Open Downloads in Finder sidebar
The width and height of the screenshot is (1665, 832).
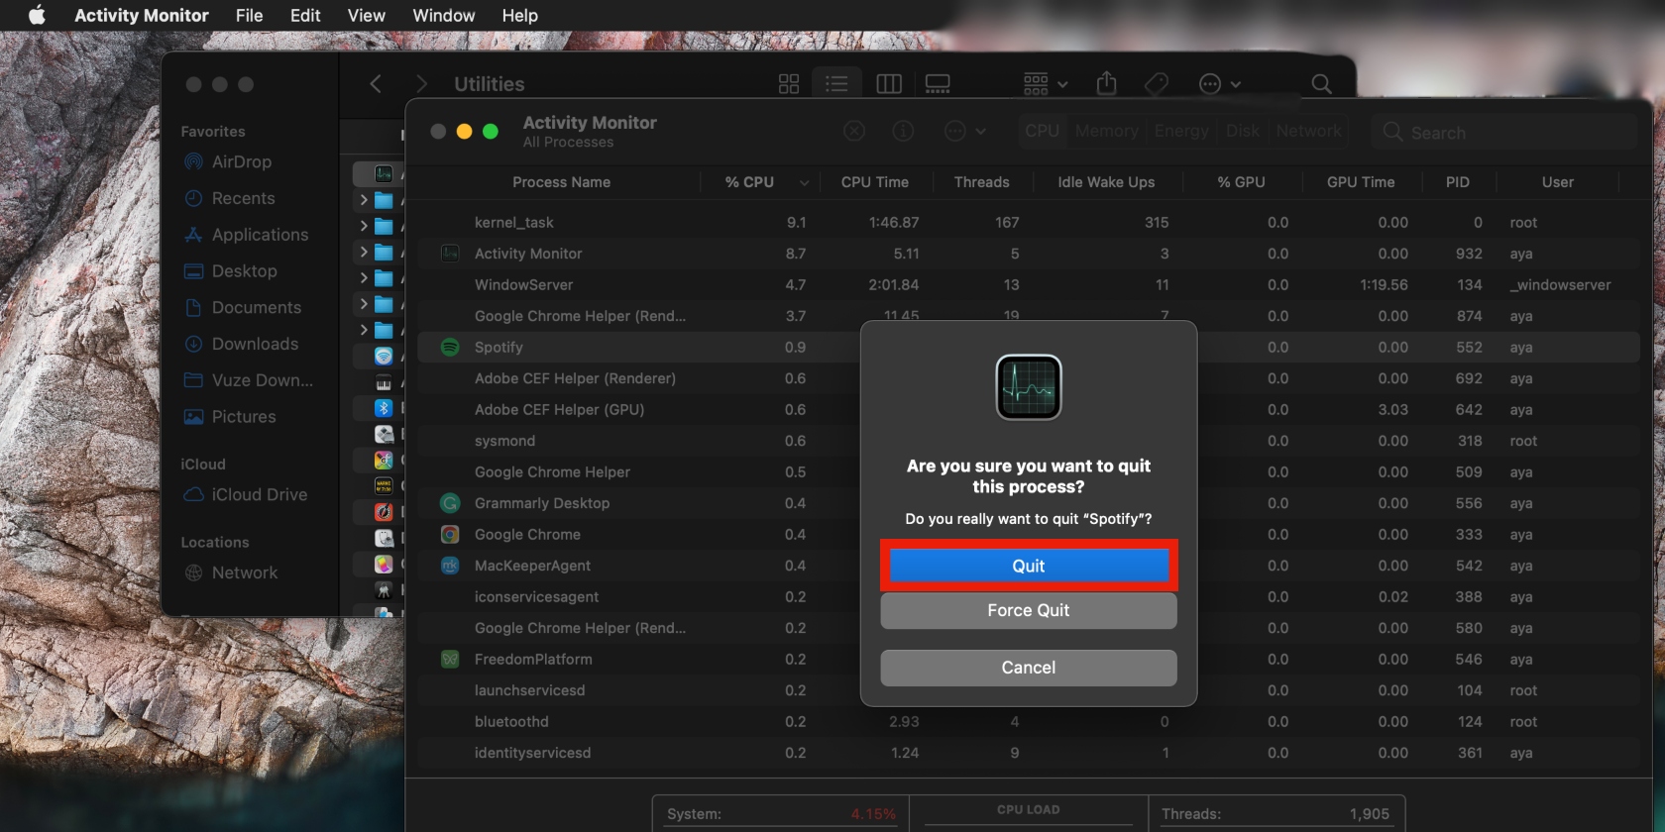tap(241, 344)
